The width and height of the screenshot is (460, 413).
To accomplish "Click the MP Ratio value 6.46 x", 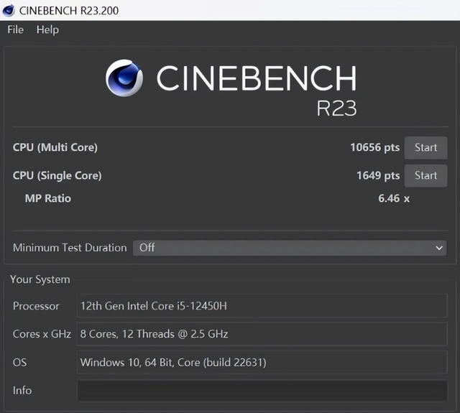I will click(394, 198).
